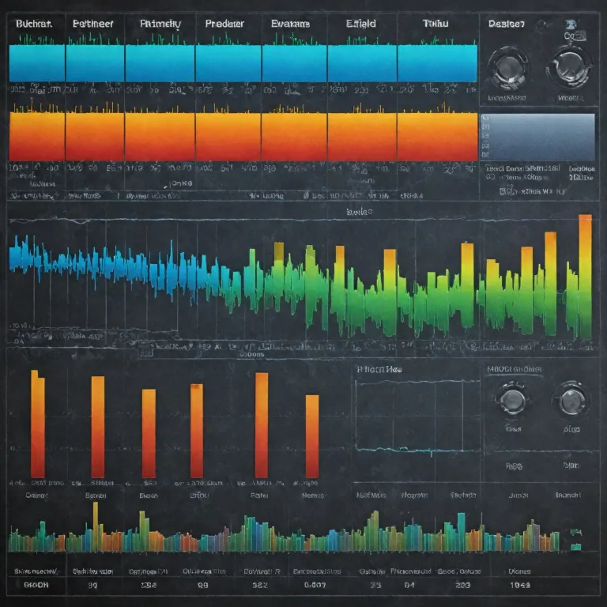Select the orange meter panel in Buchrar column

coord(37,136)
